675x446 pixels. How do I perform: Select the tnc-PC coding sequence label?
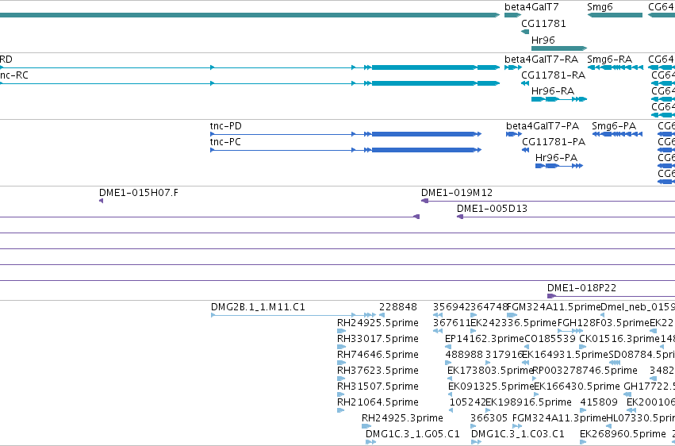pos(225,142)
